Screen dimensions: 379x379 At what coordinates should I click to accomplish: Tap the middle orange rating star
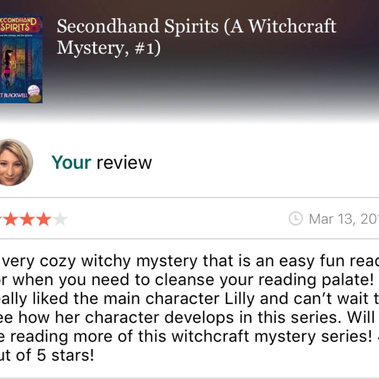coord(27,219)
